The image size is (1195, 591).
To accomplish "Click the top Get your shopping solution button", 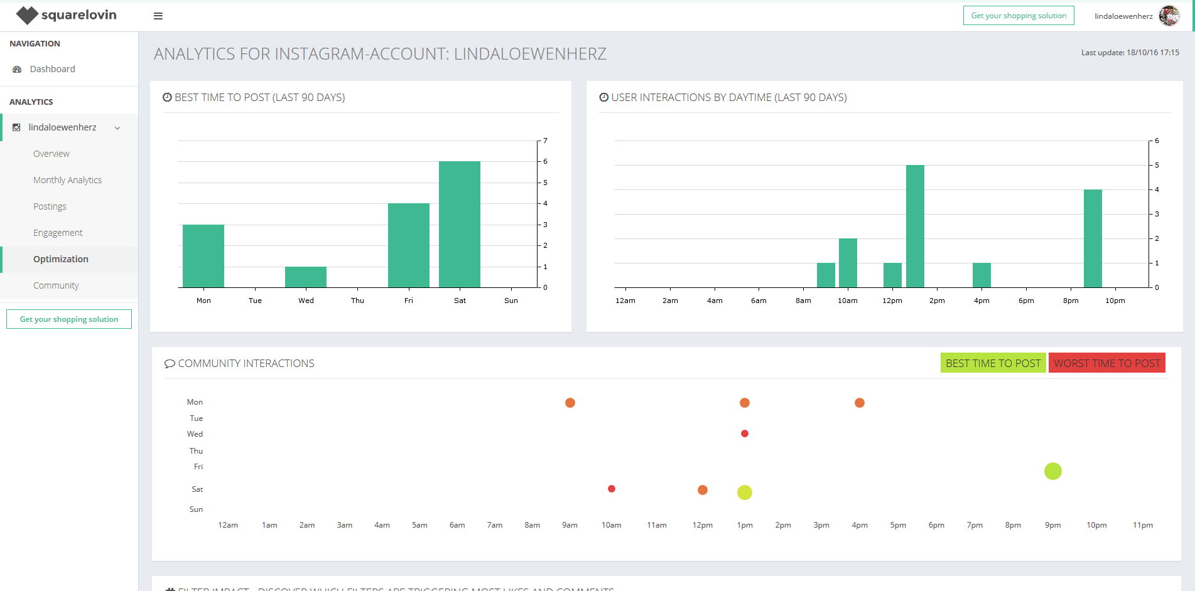I will (1019, 16).
